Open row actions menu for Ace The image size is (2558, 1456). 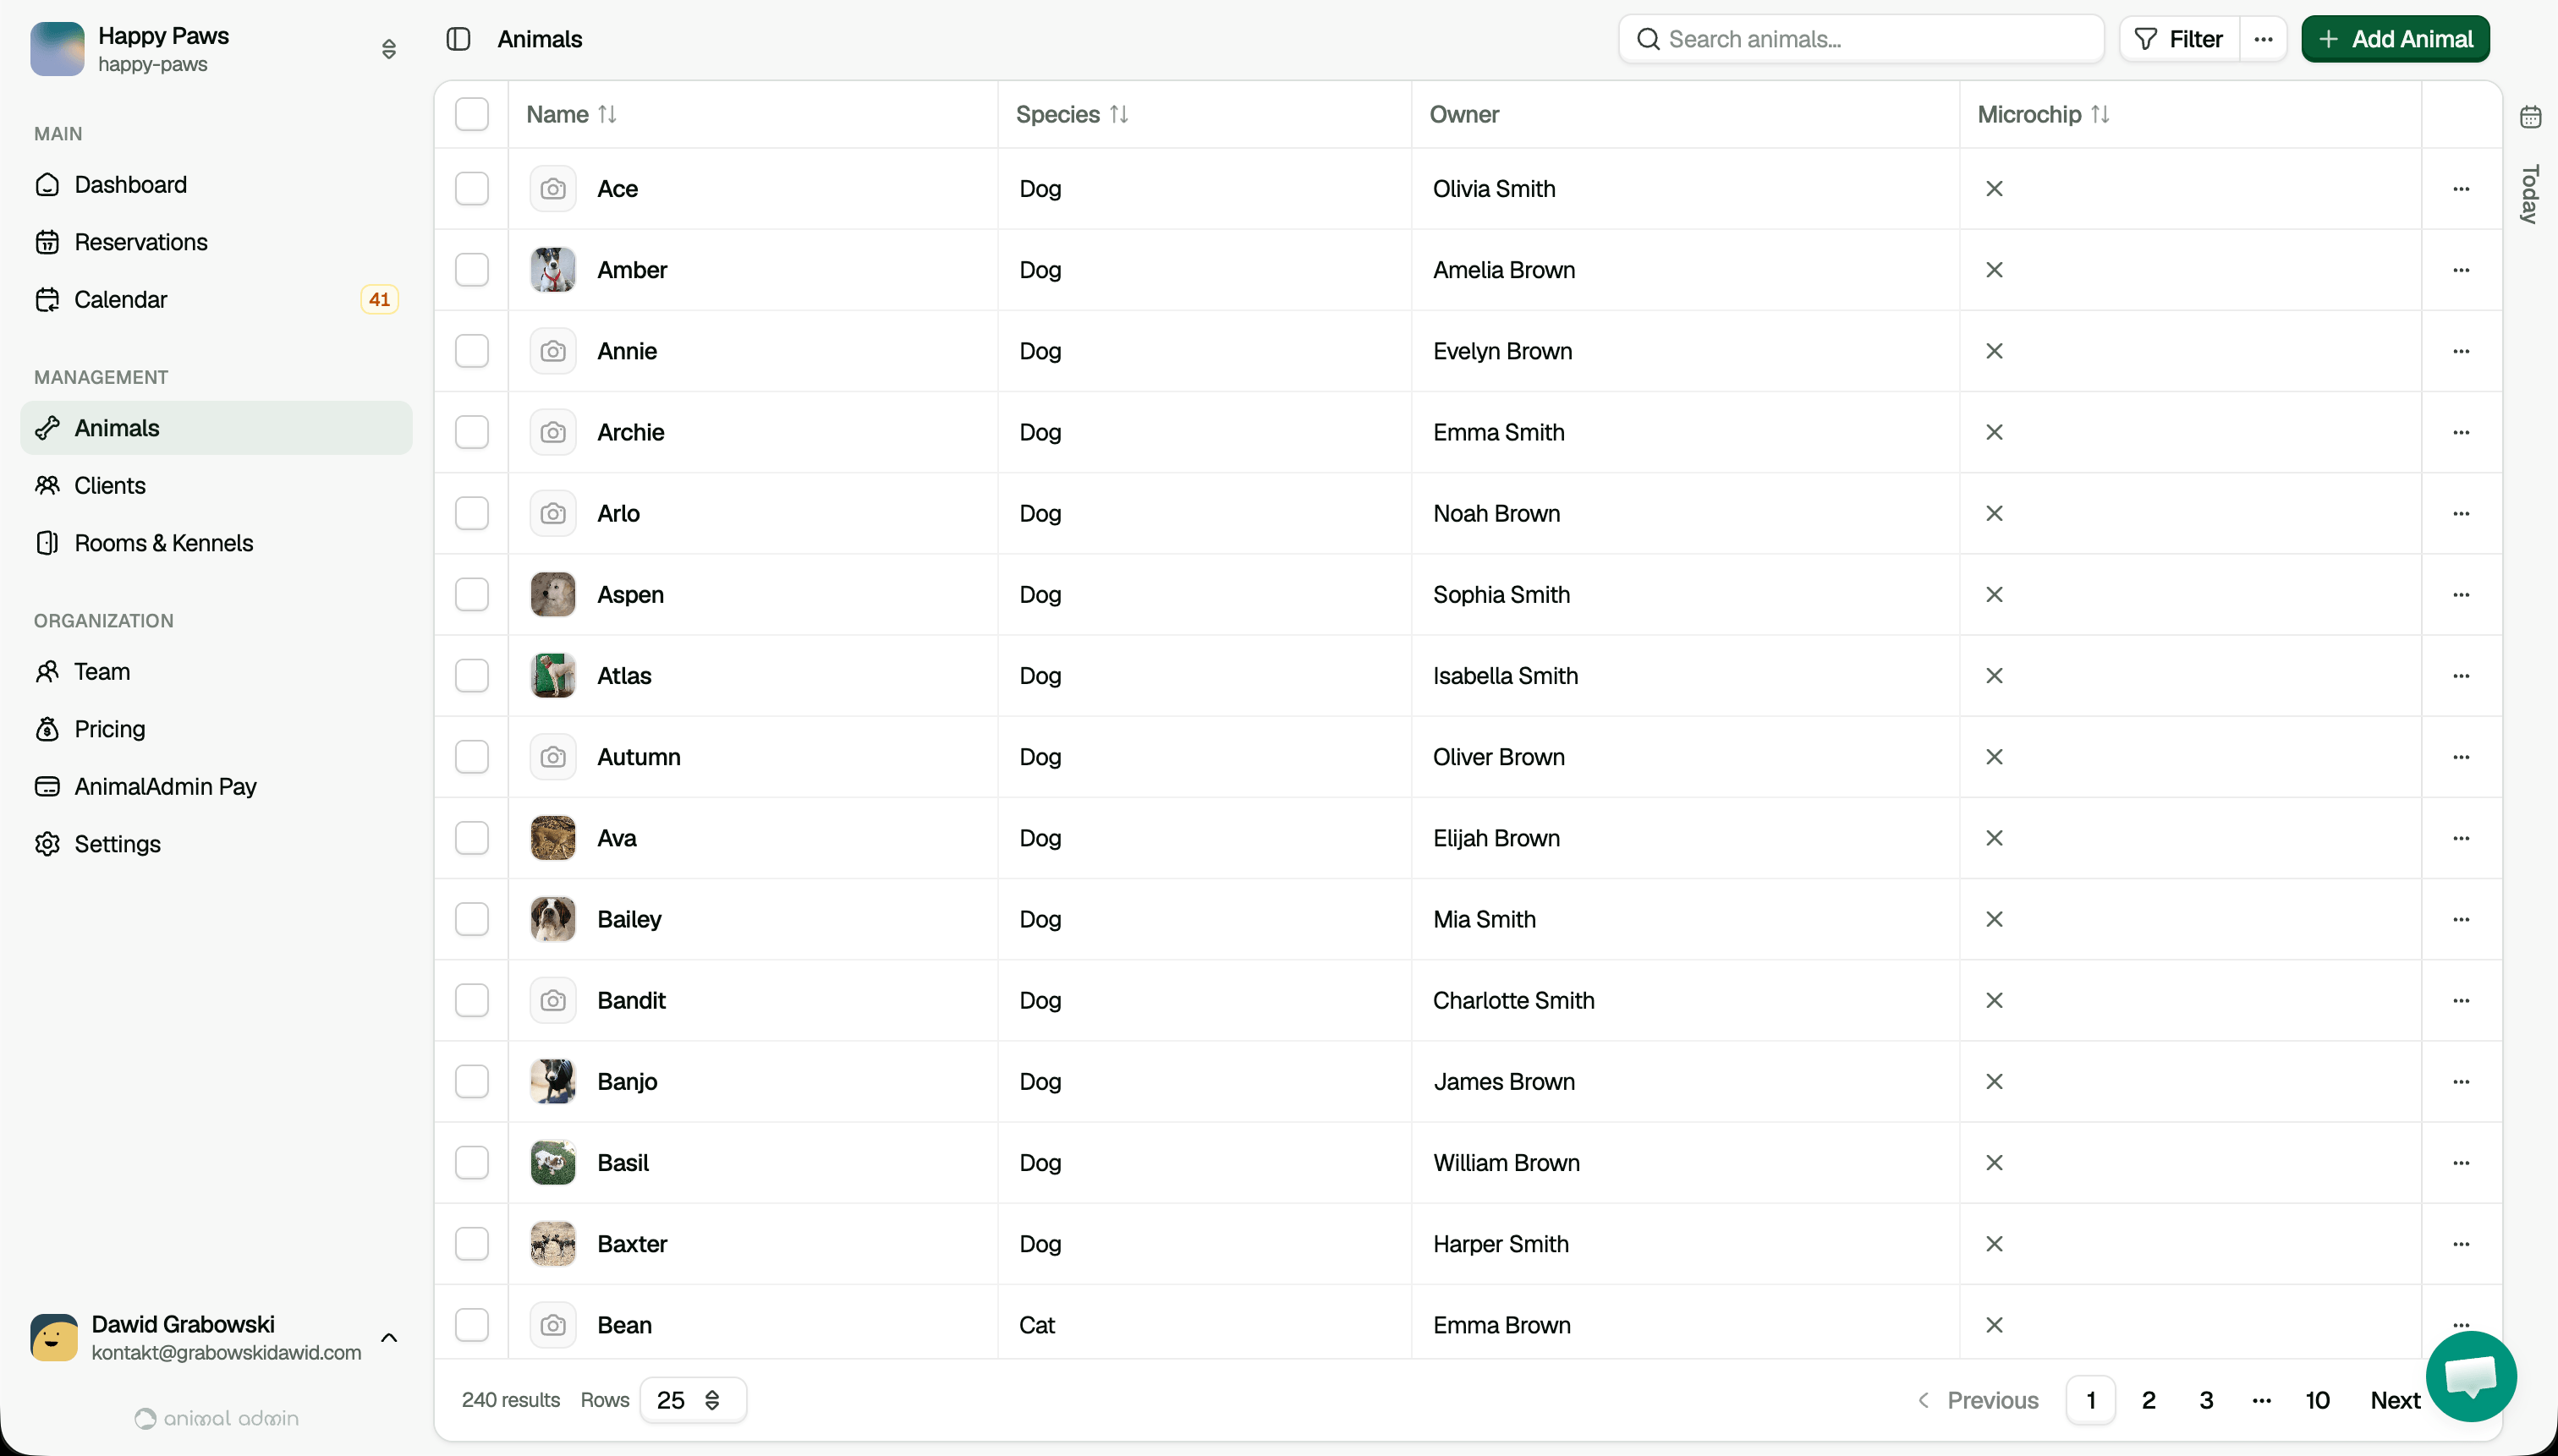pos(2461,189)
